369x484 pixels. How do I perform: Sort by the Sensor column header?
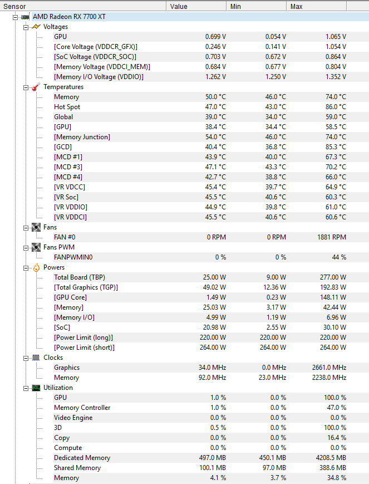point(83,7)
